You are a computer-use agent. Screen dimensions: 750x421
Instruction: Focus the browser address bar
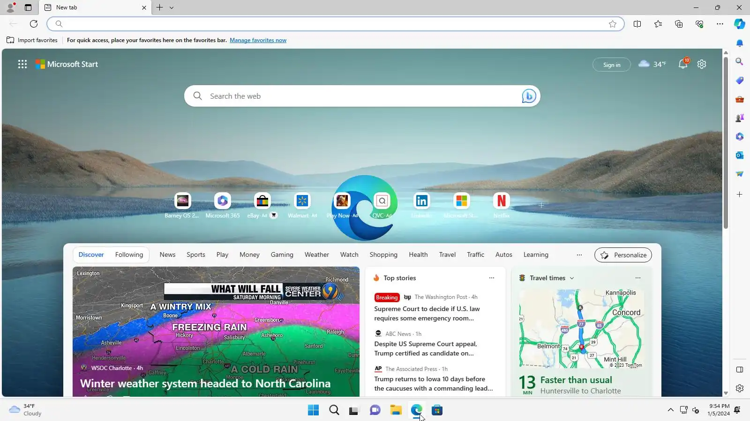click(336, 24)
